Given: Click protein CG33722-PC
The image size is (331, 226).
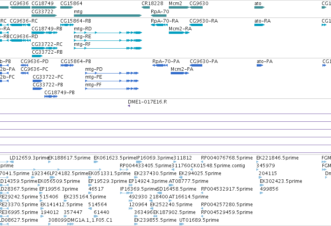Looking at the screenshot, I should coord(48,77).
